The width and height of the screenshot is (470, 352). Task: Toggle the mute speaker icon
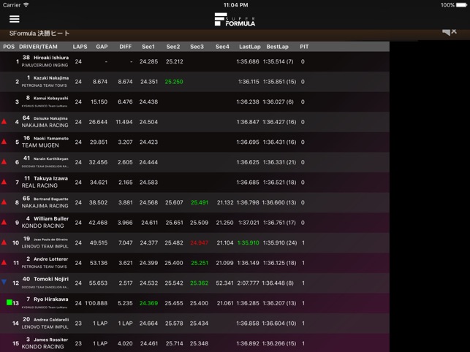[450, 32]
